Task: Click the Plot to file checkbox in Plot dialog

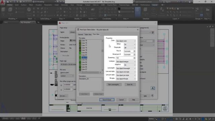Action: tap(61, 55)
